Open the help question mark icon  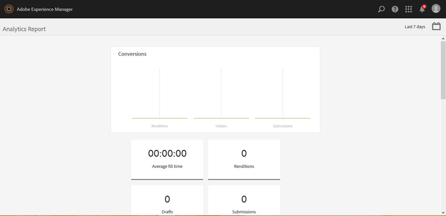(x=395, y=9)
